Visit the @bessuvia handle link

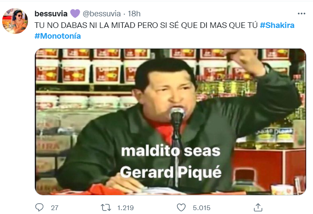(x=102, y=14)
